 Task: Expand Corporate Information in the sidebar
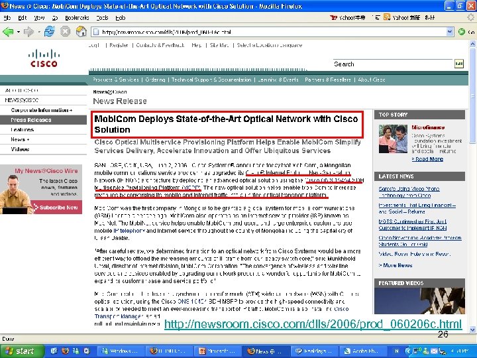[x=41, y=110]
